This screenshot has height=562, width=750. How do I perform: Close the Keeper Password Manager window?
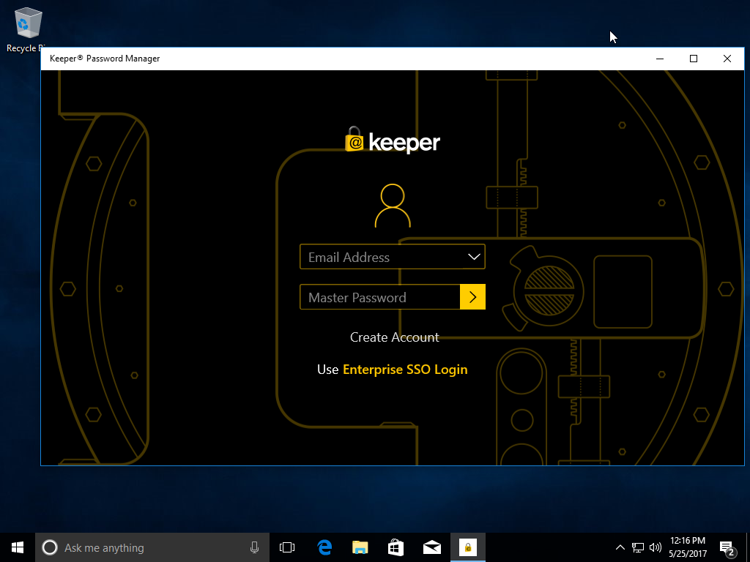tap(727, 59)
